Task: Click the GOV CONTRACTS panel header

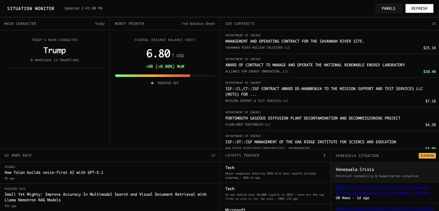Action: tap(240, 24)
